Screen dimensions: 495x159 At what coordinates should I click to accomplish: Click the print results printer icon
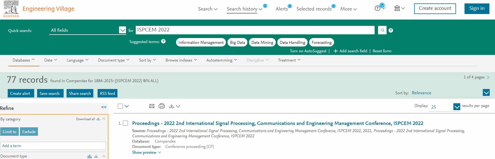tap(161, 106)
